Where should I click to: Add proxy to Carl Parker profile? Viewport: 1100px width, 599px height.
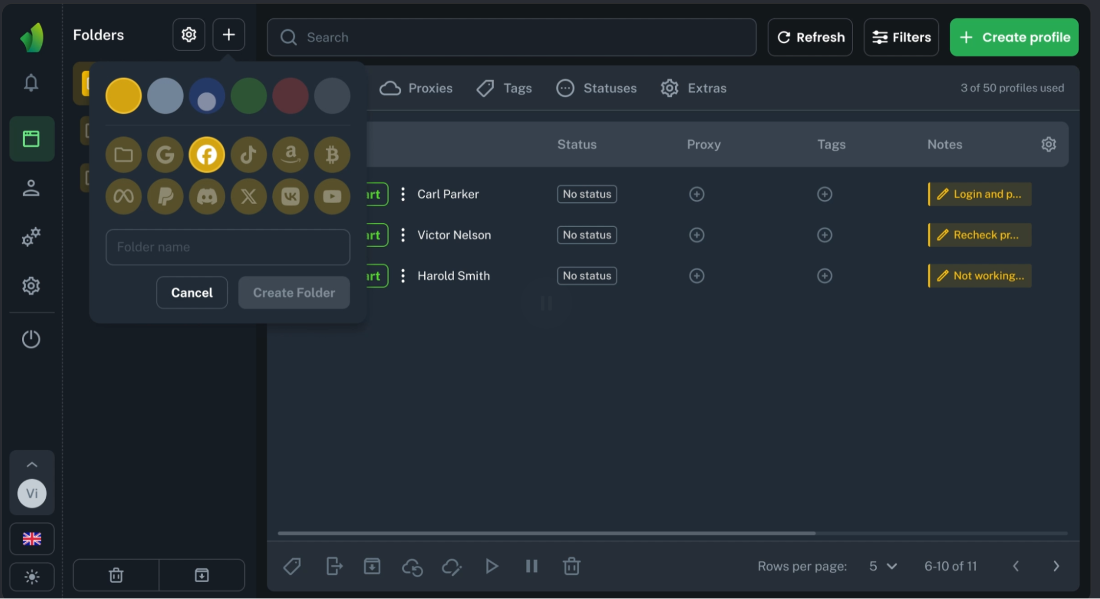[697, 194]
